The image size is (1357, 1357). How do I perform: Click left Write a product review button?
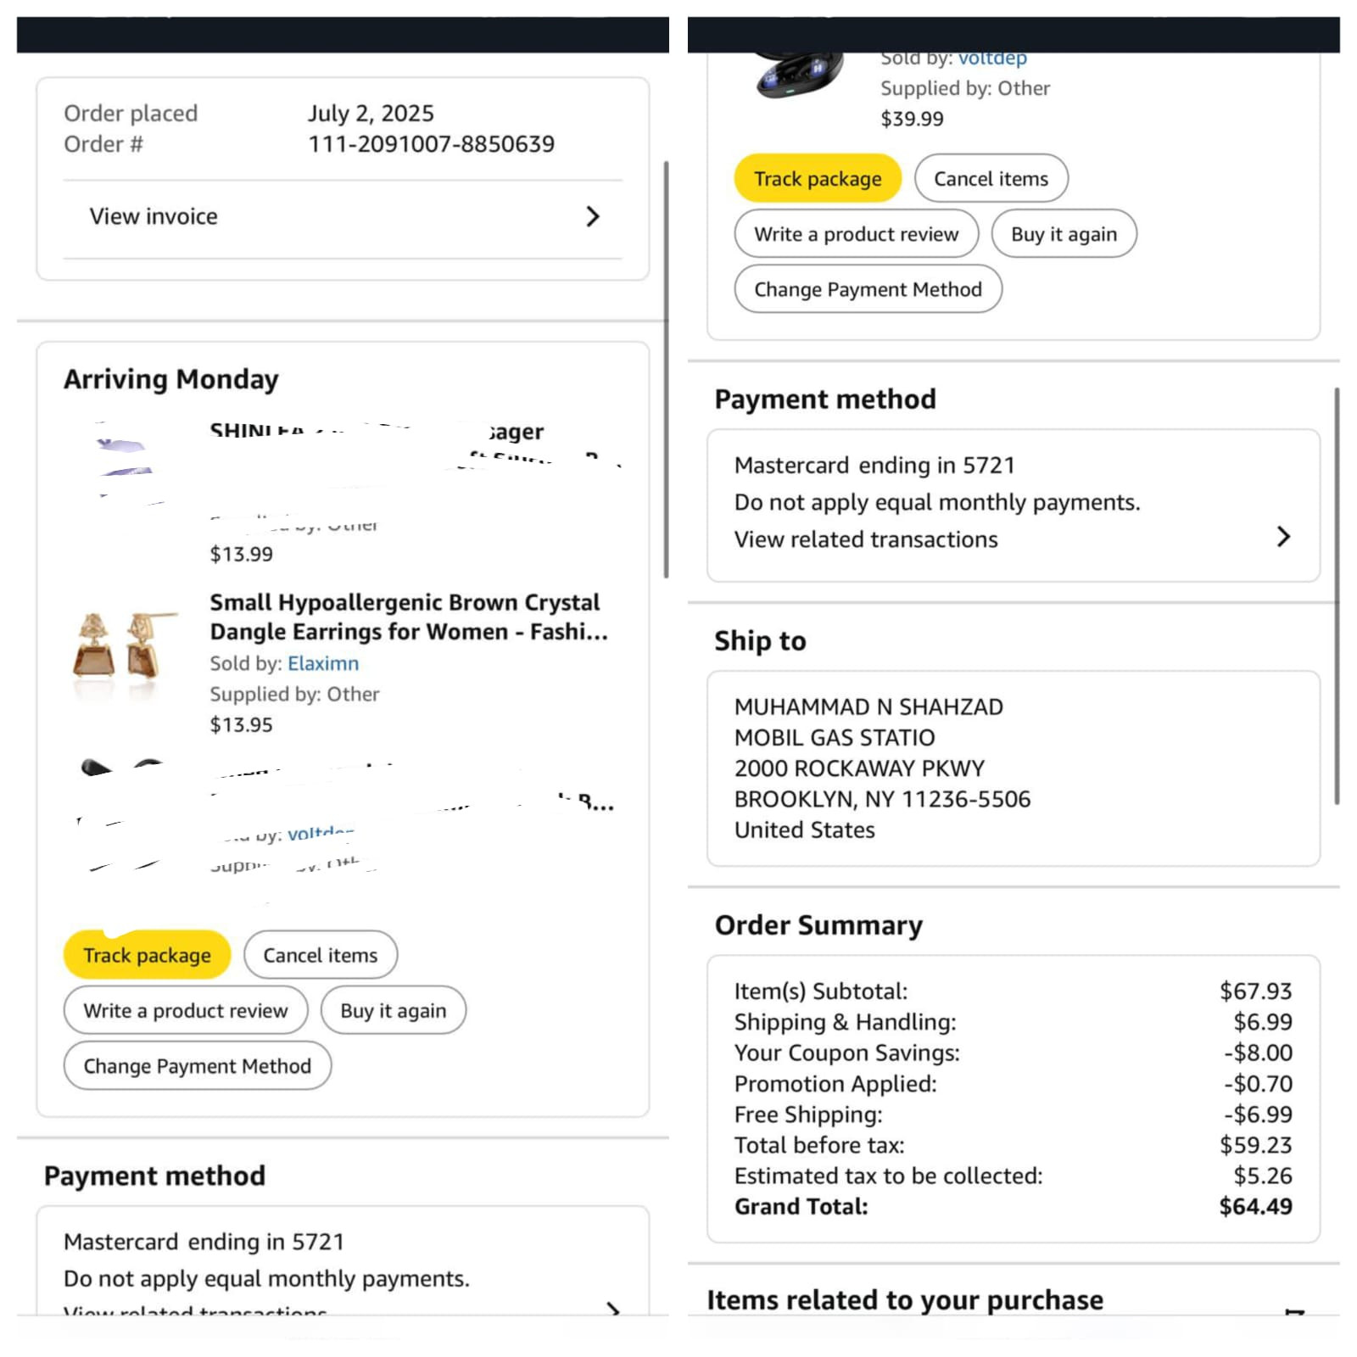[x=186, y=1010]
